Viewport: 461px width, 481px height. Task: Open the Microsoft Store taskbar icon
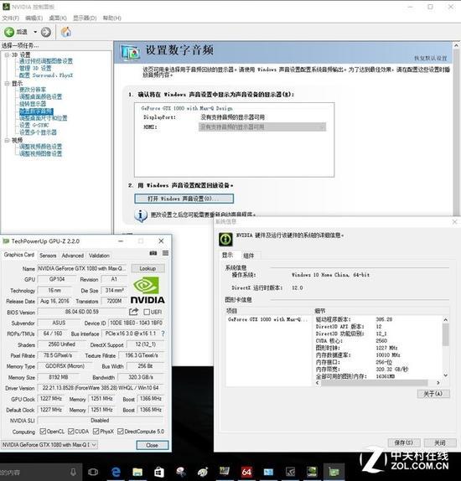point(159,472)
